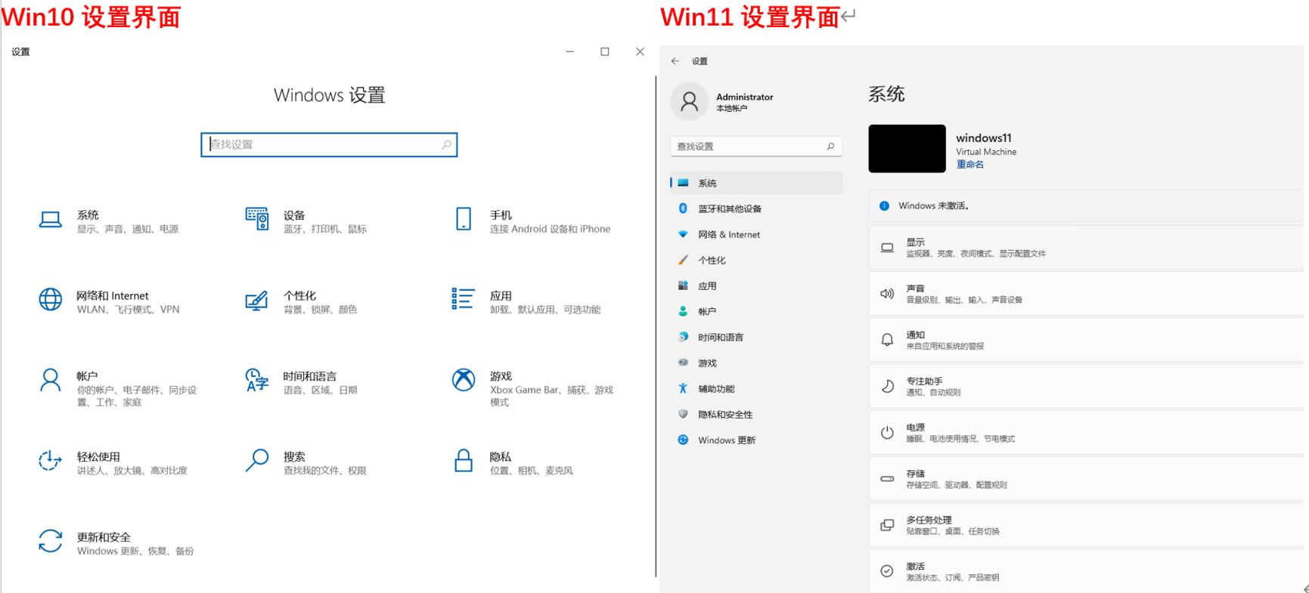Select 系统 in the Win11 settings sidebar
Screen dimensions: 1309x593
click(x=756, y=183)
